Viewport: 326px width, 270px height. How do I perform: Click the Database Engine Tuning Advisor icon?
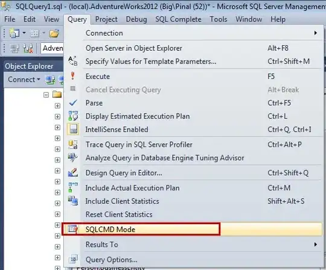pos(73,158)
